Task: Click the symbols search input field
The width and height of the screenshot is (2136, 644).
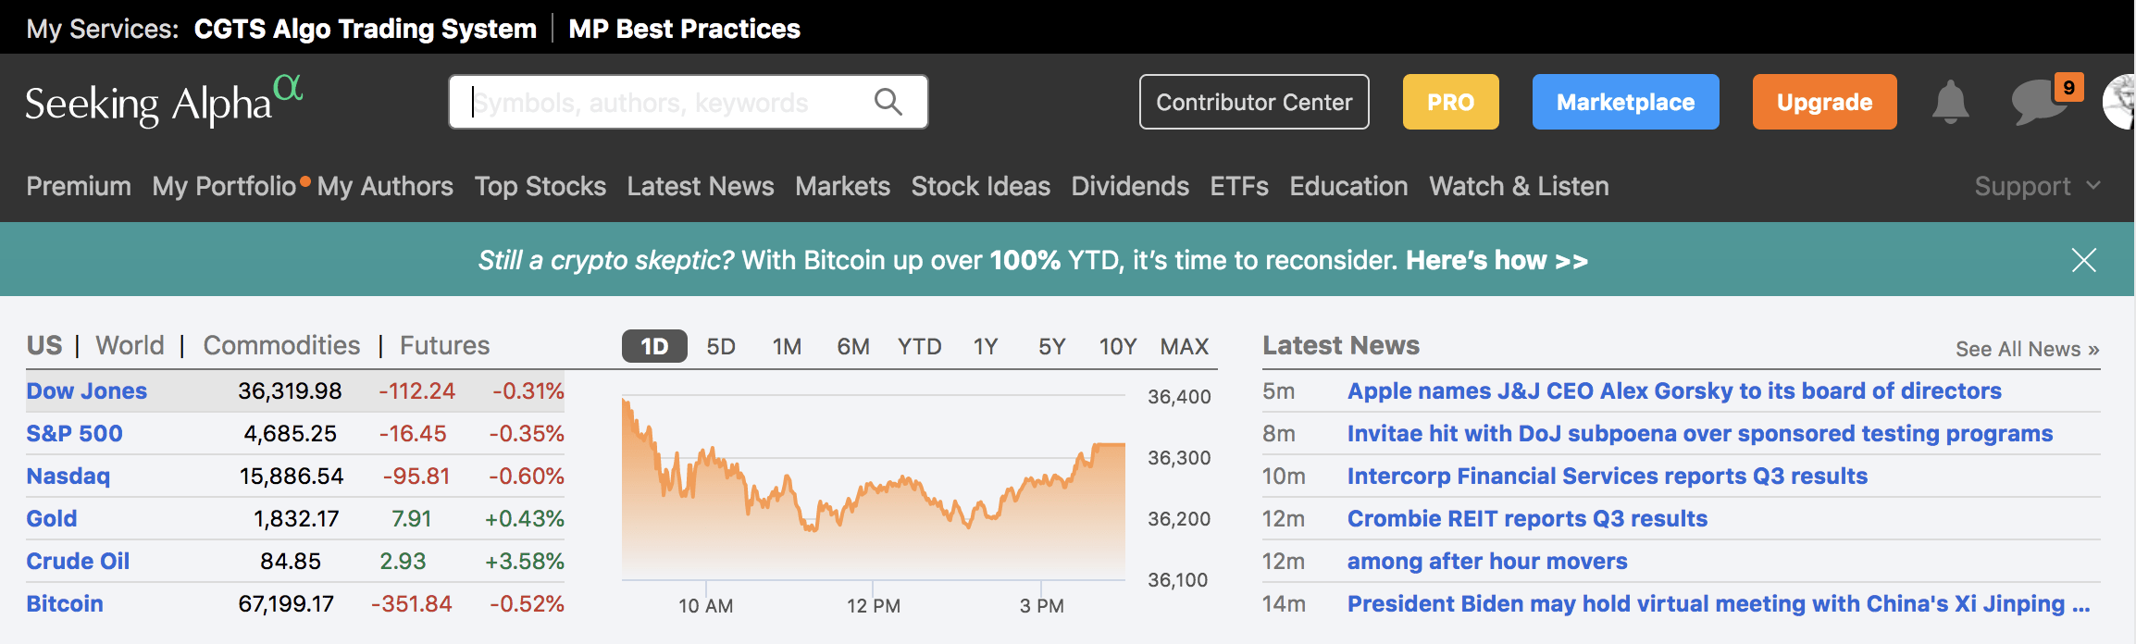Action: click(x=666, y=102)
